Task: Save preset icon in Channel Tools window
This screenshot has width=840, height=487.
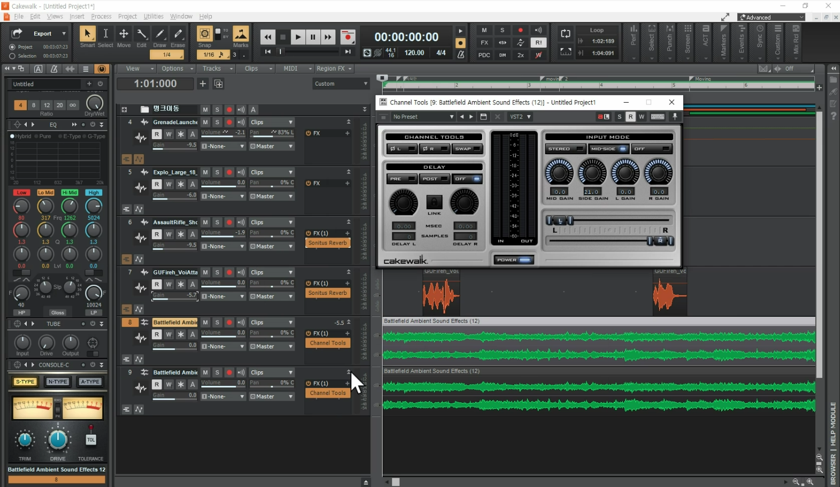Action: click(x=483, y=117)
